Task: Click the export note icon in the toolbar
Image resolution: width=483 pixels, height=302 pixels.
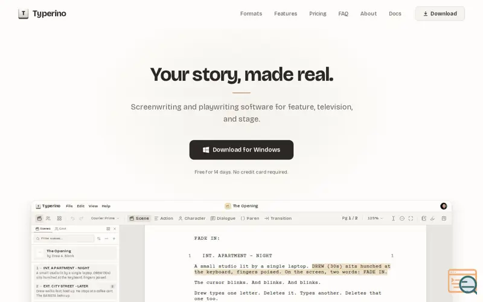Action: (x=424, y=218)
